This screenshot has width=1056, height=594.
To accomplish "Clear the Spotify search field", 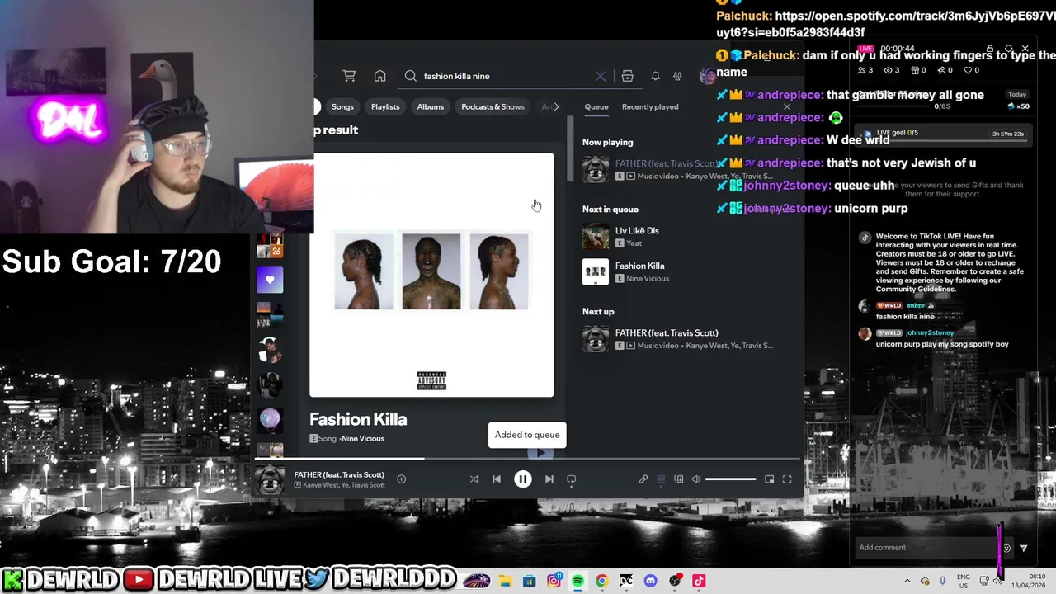I will (x=601, y=76).
